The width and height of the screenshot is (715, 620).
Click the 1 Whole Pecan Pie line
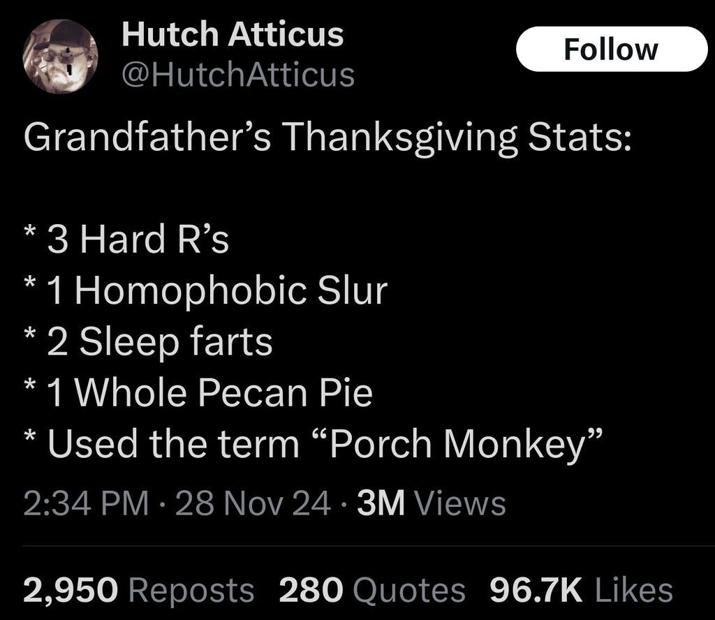(209, 392)
